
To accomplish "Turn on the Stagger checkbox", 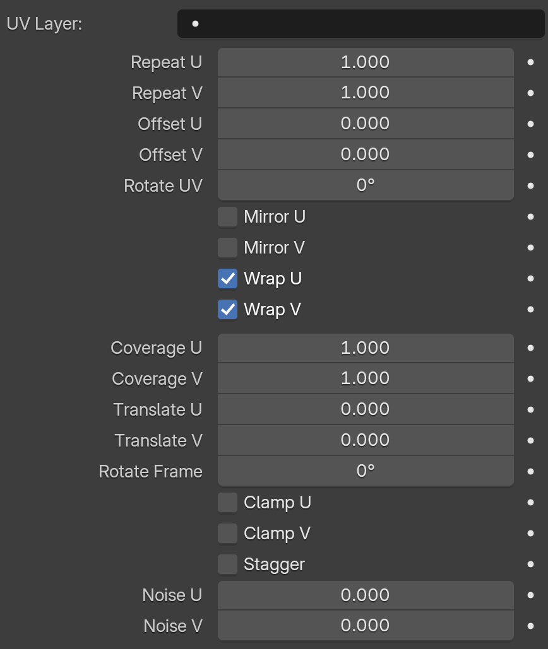I will pyautogui.click(x=227, y=564).
